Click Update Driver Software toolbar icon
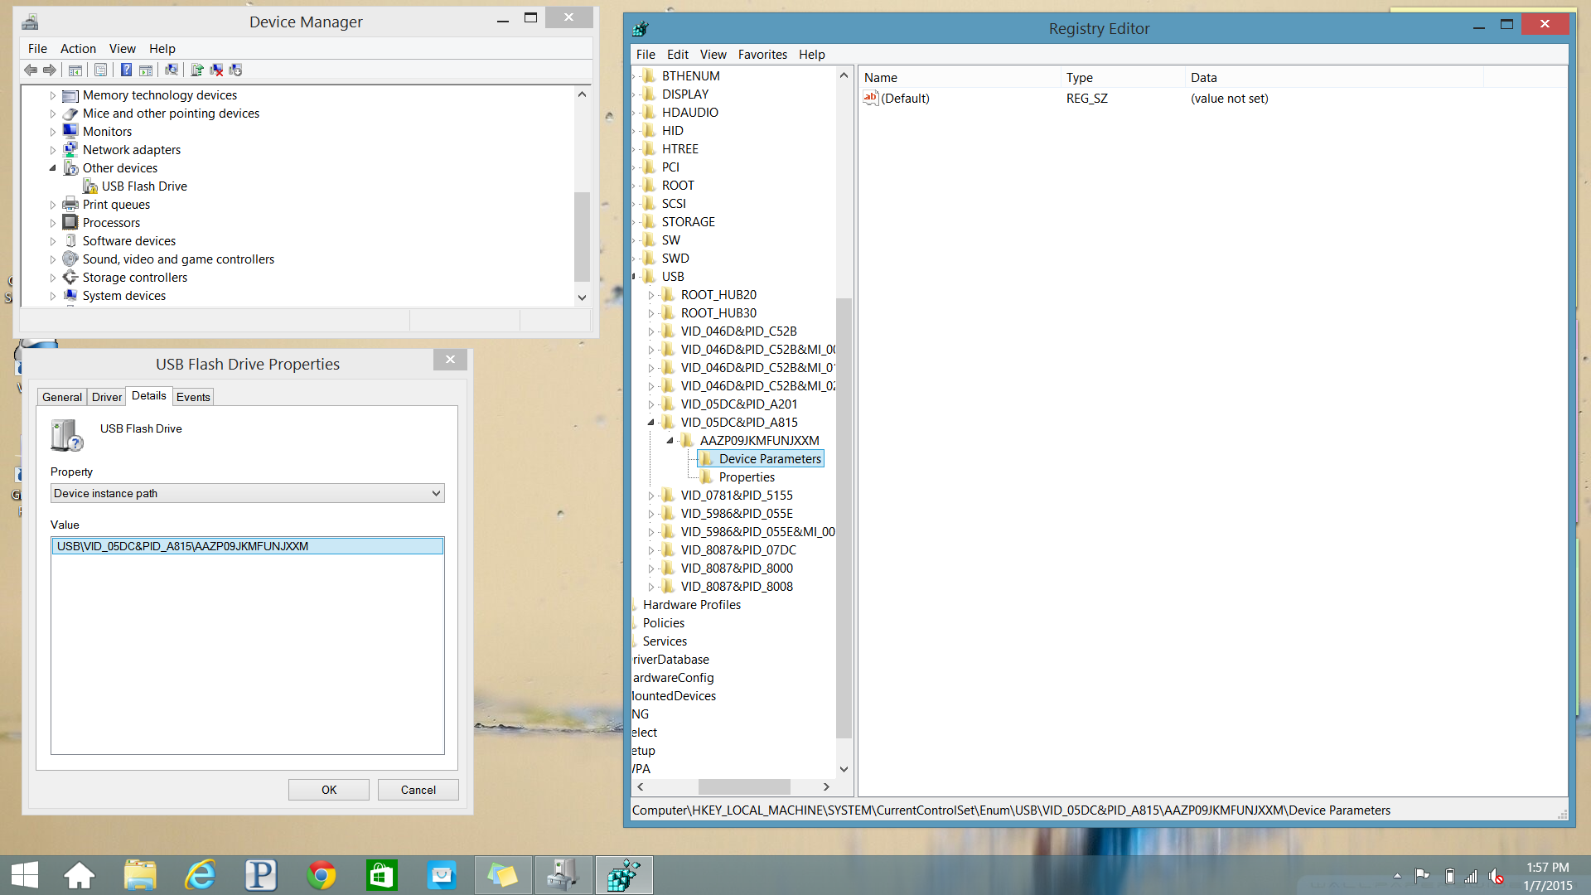The height and width of the screenshot is (895, 1591). [197, 70]
